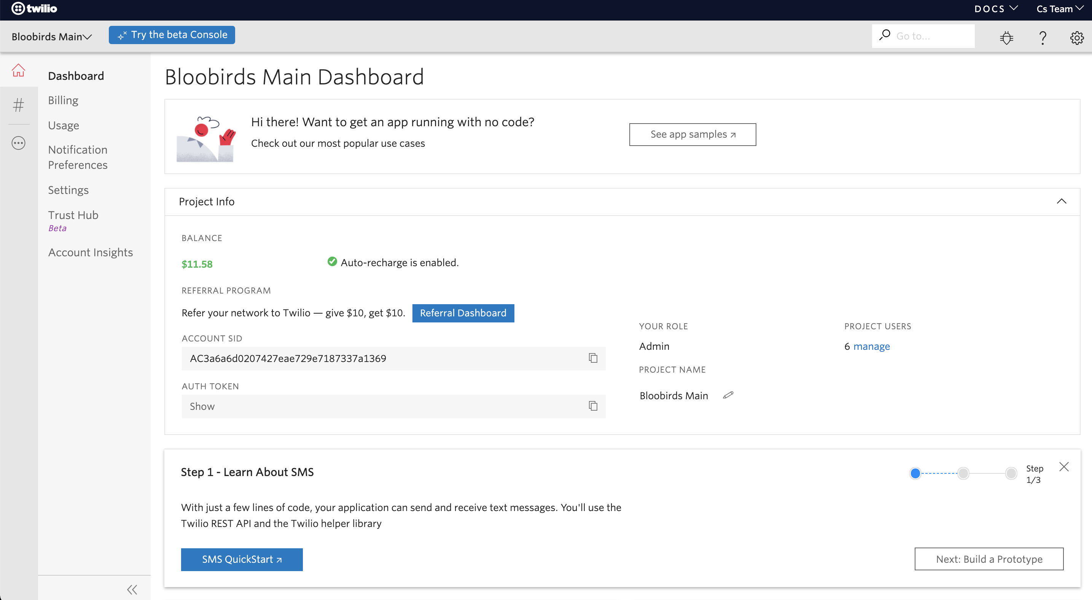The width and height of the screenshot is (1092, 600).
Task: Click the search magnifier icon
Action: (x=885, y=35)
